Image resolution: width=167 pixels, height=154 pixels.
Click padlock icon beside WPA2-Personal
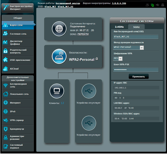(x=97, y=59)
